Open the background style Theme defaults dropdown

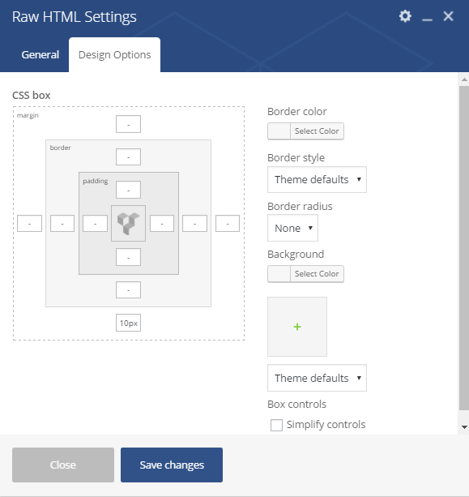pos(317,378)
